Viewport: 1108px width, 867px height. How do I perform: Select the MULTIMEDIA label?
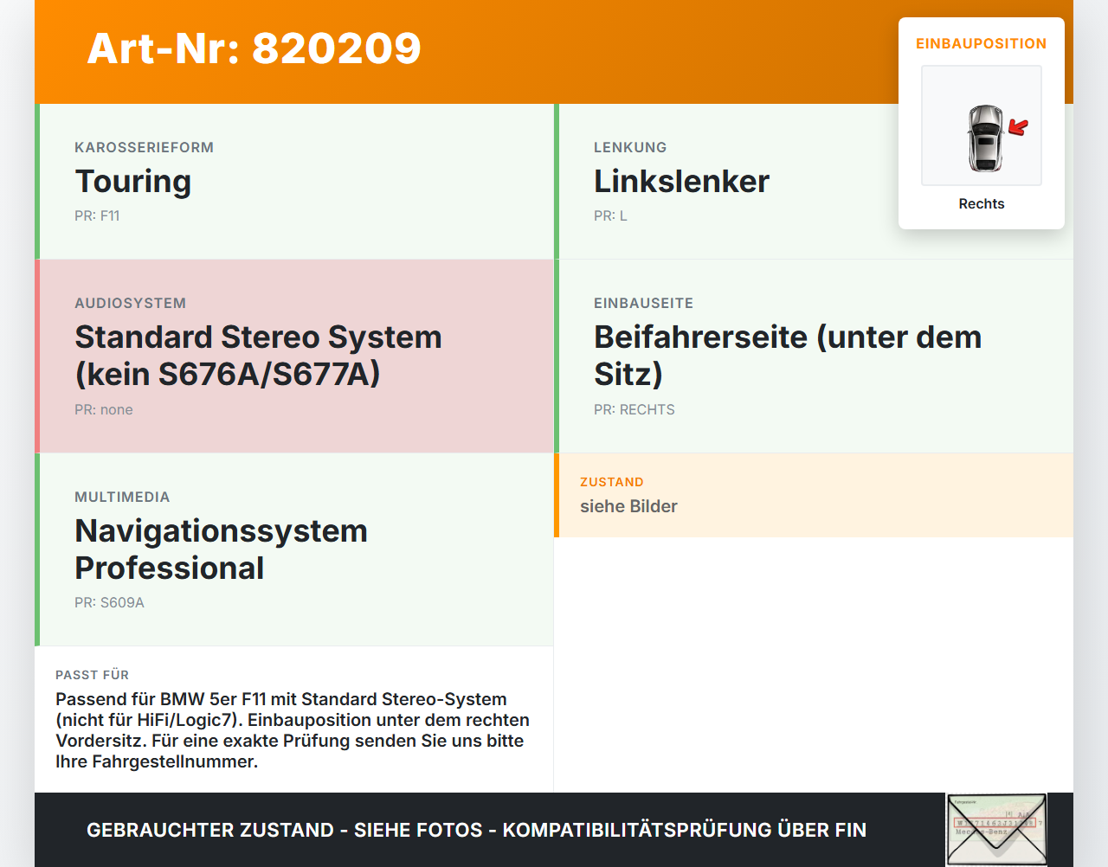click(122, 497)
